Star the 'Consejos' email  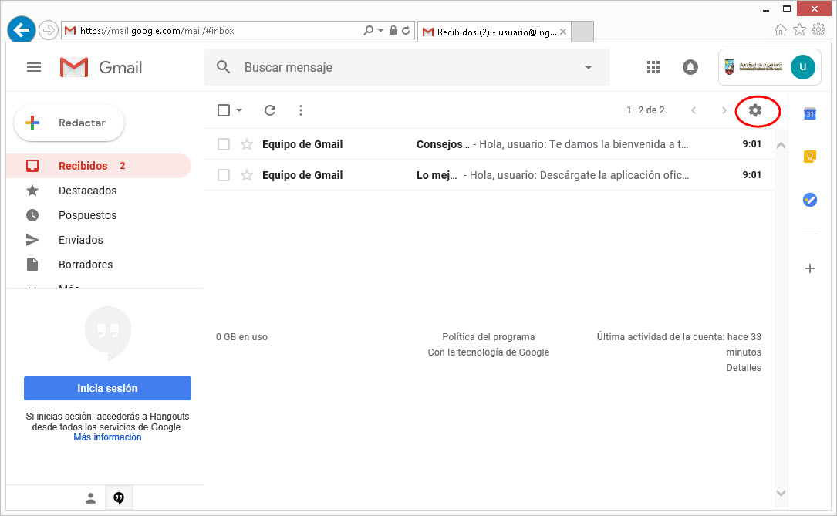(247, 144)
